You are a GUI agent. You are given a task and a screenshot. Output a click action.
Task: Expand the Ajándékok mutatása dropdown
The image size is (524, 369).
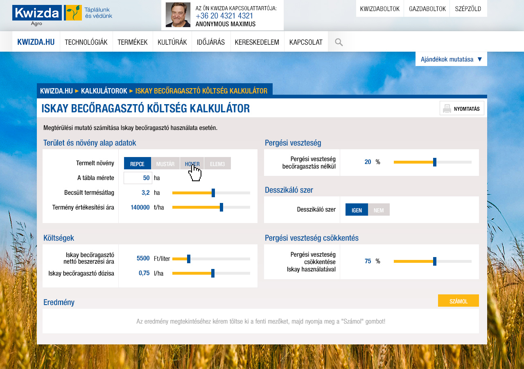451,59
